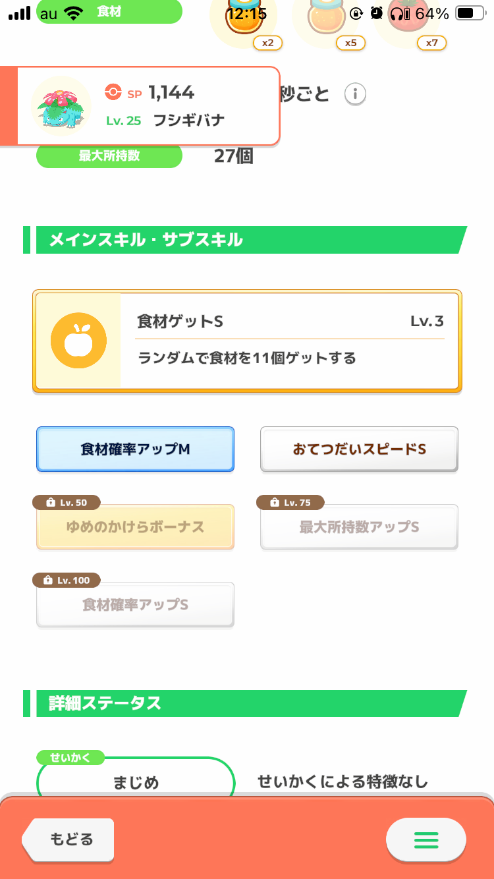This screenshot has height=879, width=494.
Task: Tap the lock badge labeled Lv. 100
Action: [x=67, y=580]
